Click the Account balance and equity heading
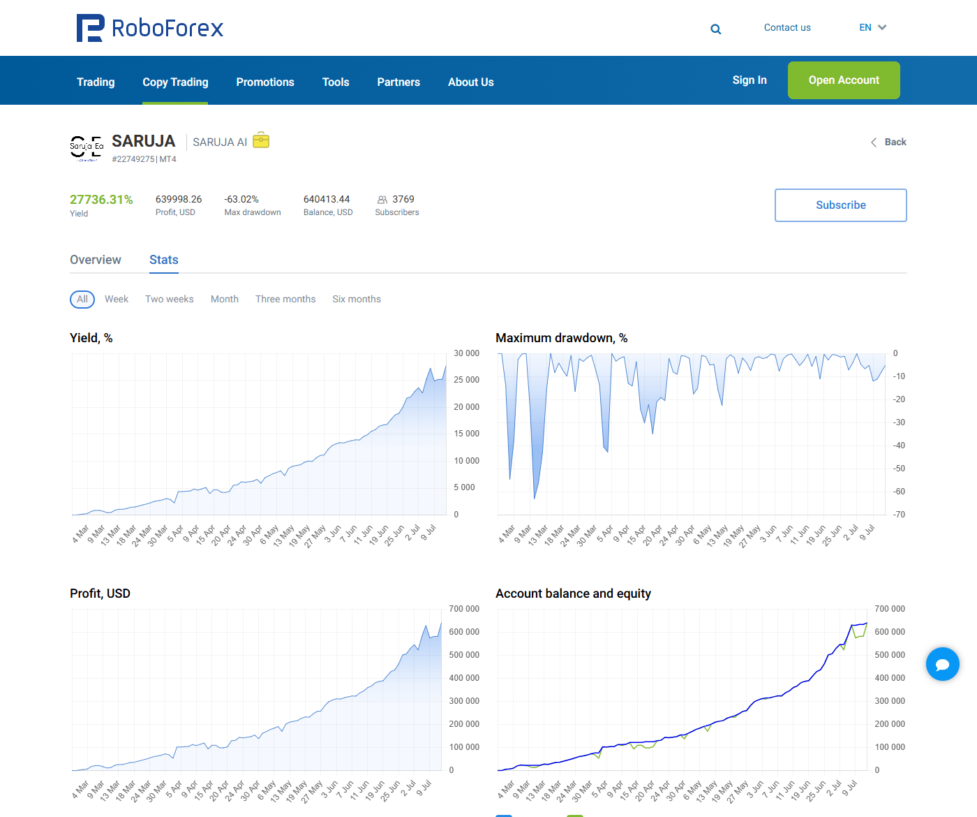The image size is (977, 817). click(x=574, y=594)
